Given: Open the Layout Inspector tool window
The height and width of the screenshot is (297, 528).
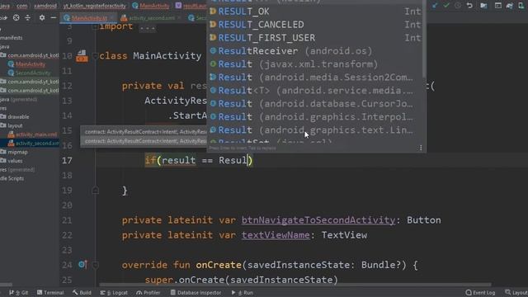Looking at the screenshot, I should click(516, 293).
